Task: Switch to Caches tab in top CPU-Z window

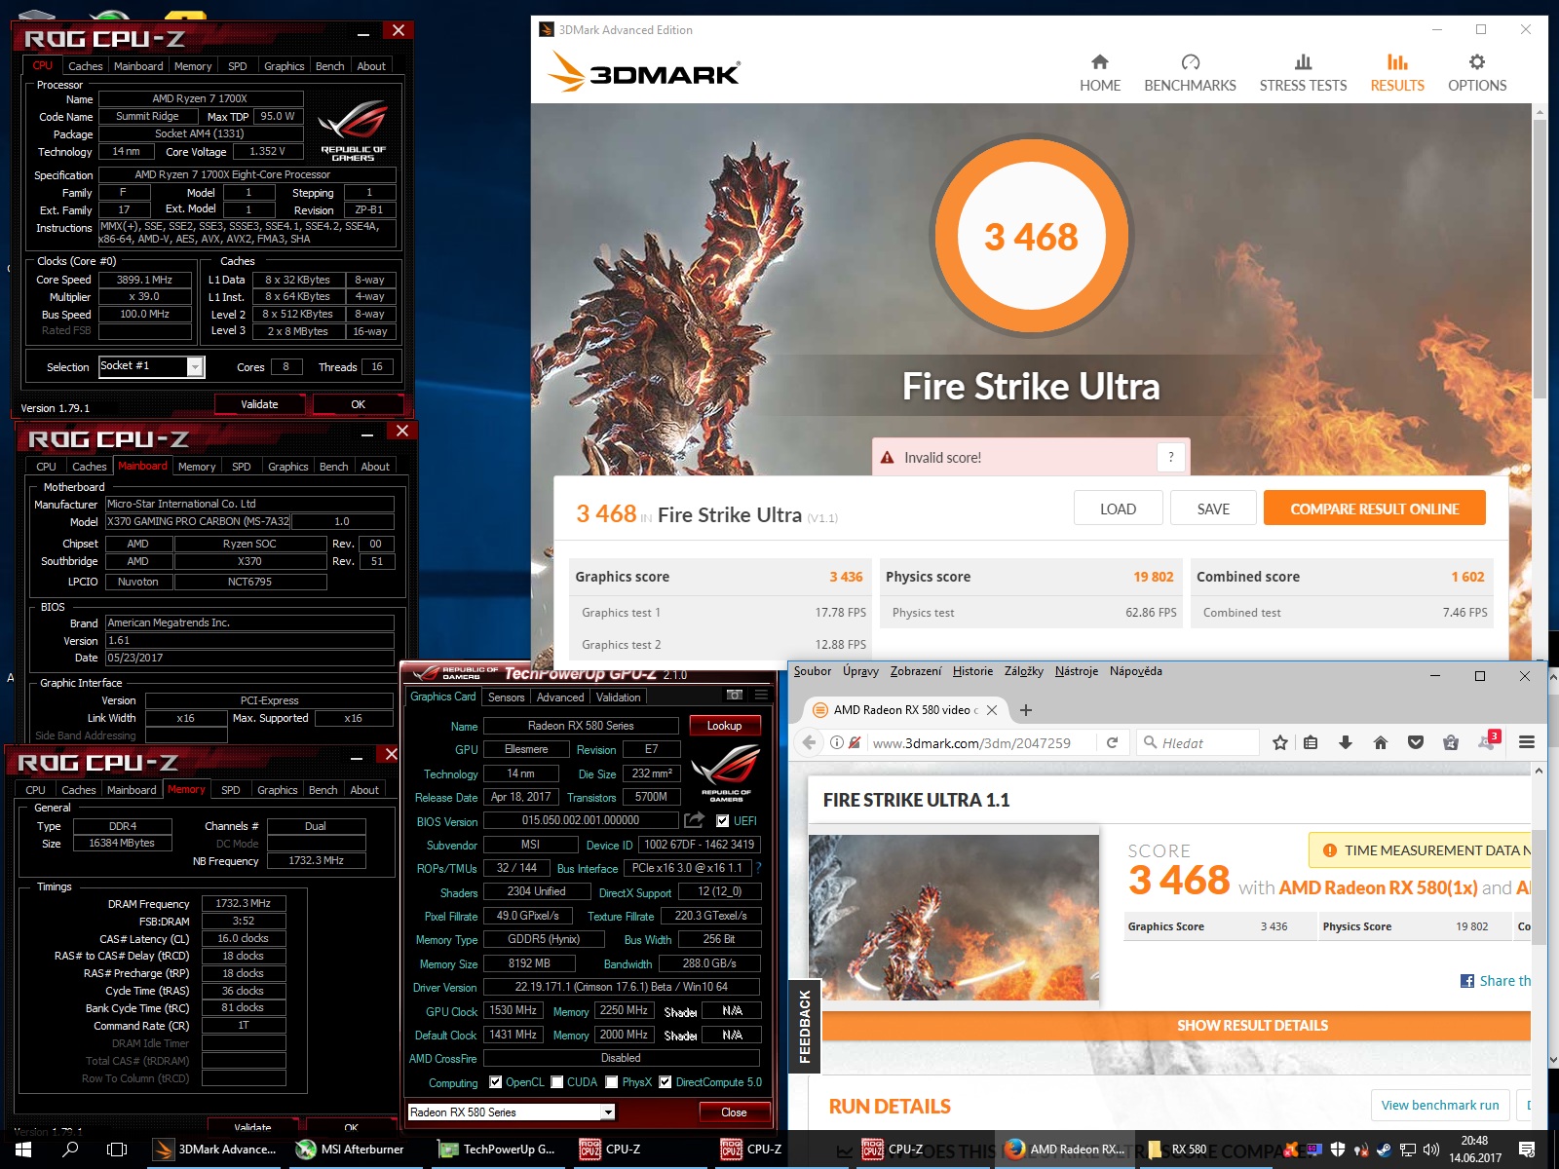Action: pyautogui.click(x=85, y=66)
